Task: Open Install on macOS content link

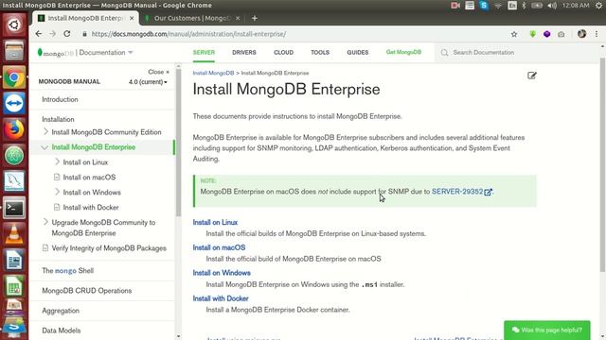Action: pos(219,247)
